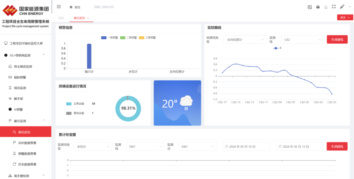Click the lock screen icon
The image size is (354, 179).
[x=318, y=7]
